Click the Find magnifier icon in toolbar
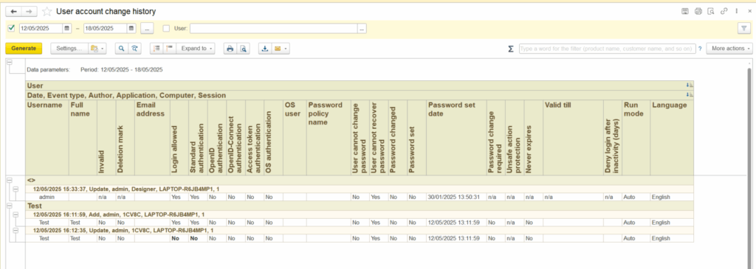 coord(121,49)
